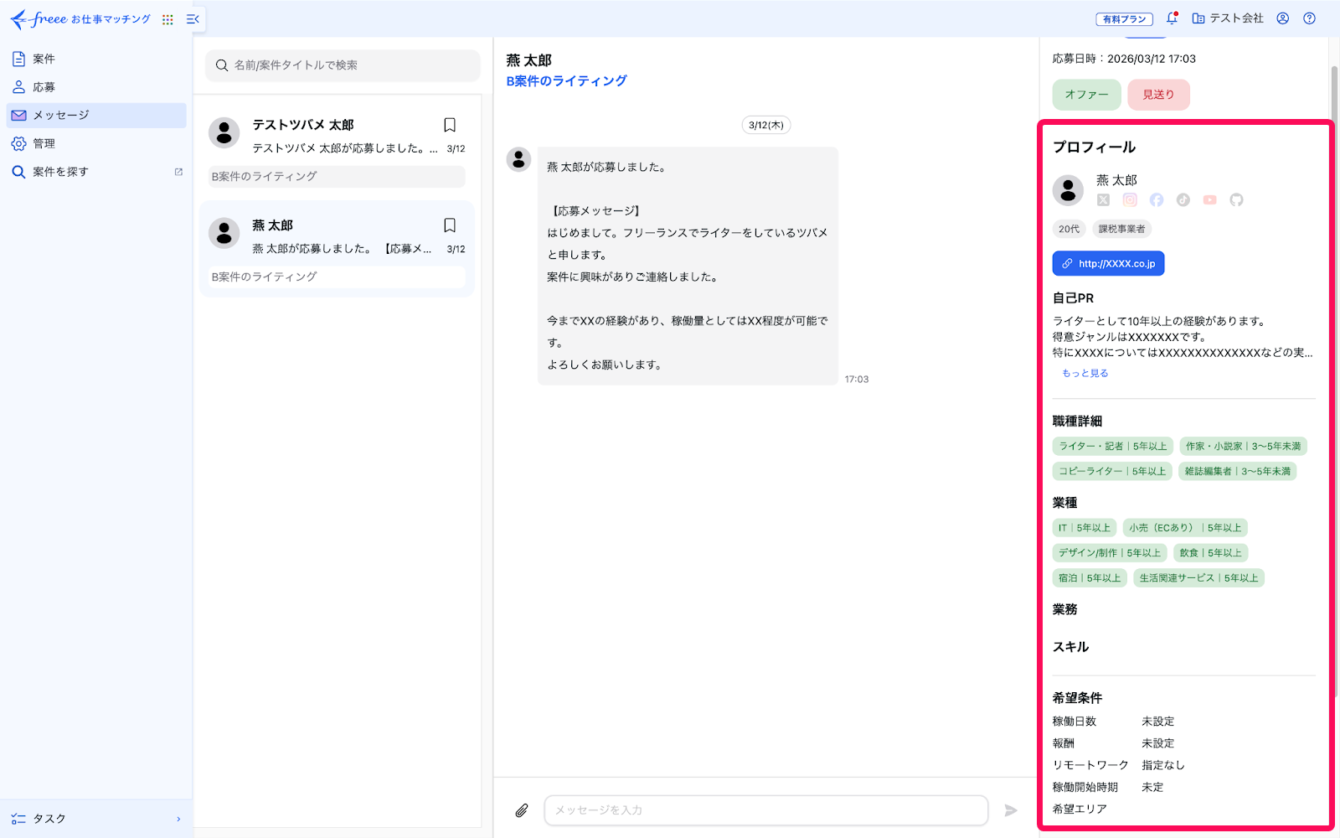Open the http://XXXX.co.jp link button
The image size is (1340, 838).
point(1108,263)
